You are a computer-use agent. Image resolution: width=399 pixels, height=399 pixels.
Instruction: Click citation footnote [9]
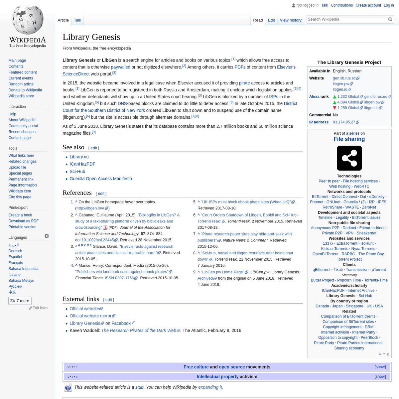[94, 132]
